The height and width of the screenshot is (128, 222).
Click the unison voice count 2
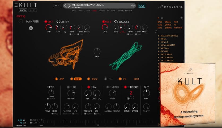131,93
